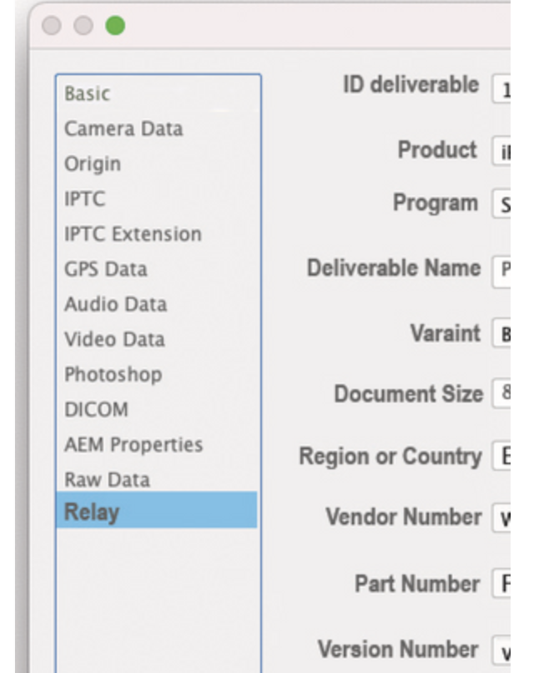Open the GPS Data panel

tap(105, 269)
